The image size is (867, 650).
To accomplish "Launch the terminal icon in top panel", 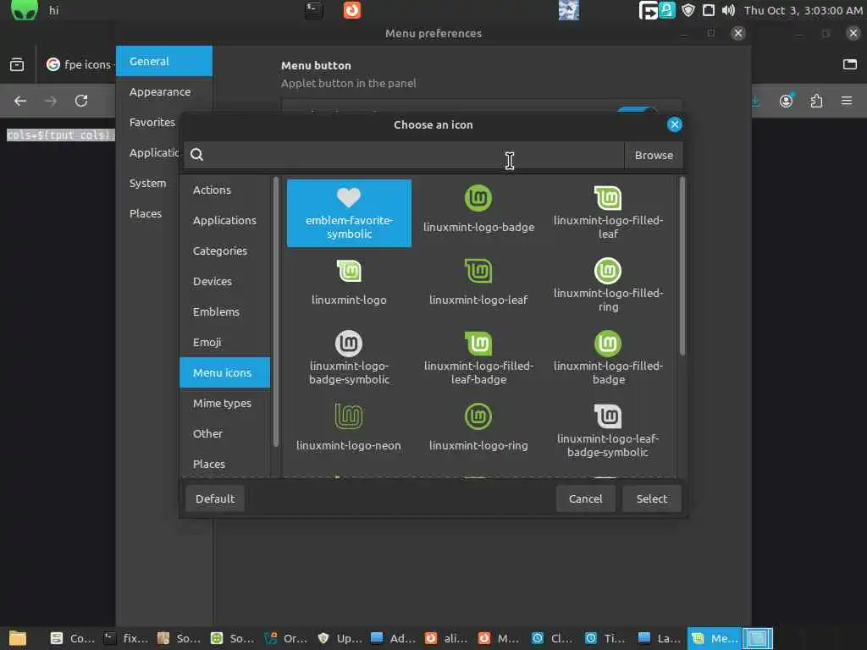I will [x=313, y=10].
